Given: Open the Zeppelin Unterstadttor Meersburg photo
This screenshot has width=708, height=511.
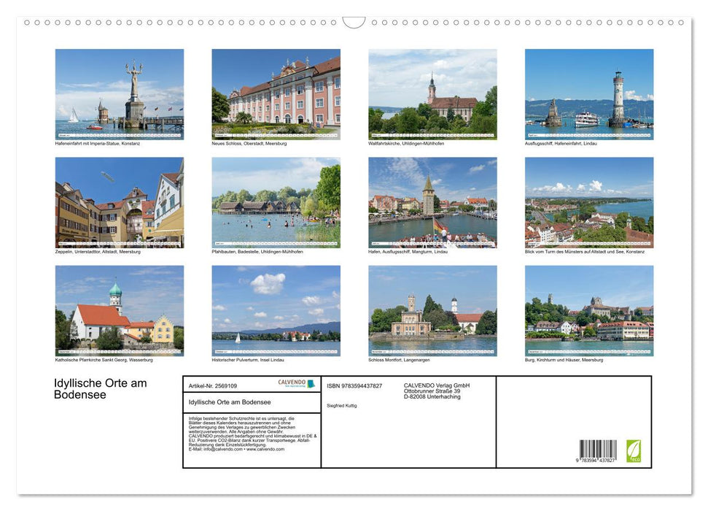Looking at the screenshot, I should tap(119, 203).
